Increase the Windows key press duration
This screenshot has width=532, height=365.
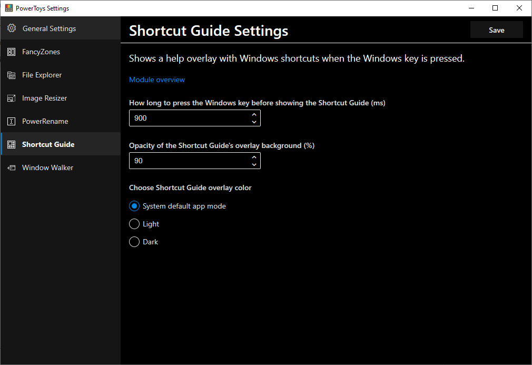(x=254, y=114)
